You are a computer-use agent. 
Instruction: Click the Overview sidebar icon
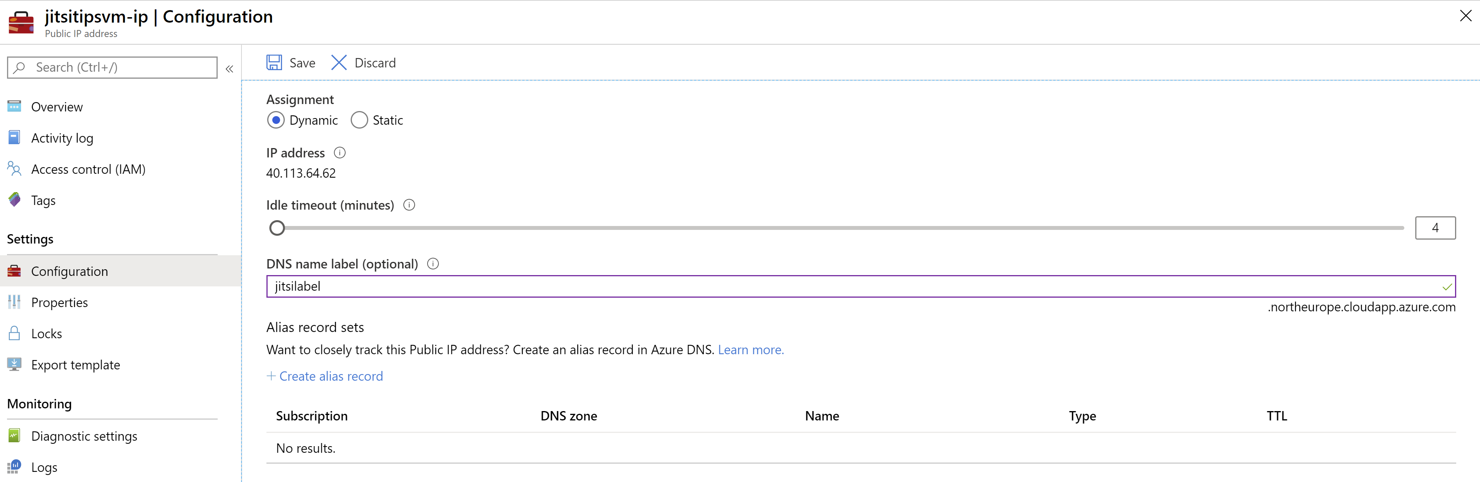(x=14, y=107)
